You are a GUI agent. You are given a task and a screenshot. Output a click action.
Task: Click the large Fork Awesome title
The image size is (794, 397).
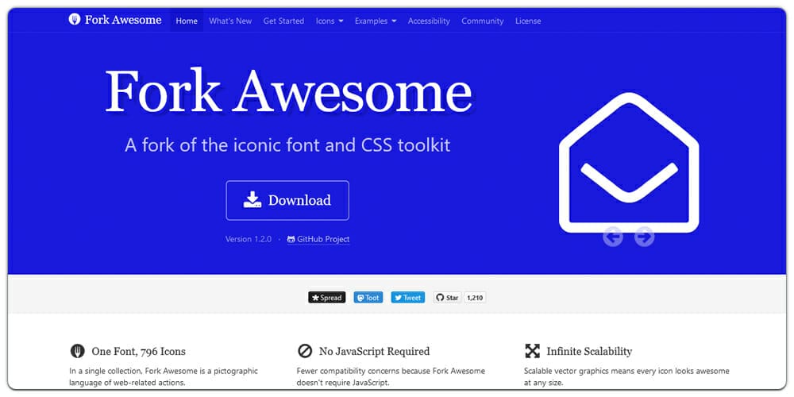tap(289, 91)
